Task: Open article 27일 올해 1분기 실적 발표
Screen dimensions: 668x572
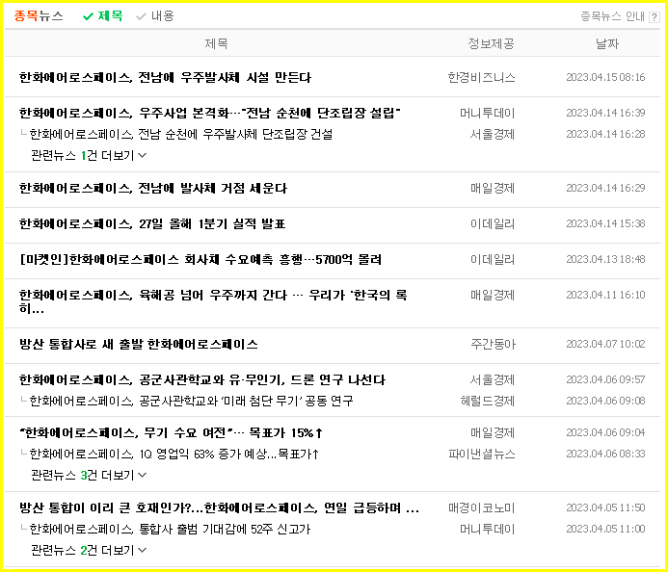Action: [152, 223]
